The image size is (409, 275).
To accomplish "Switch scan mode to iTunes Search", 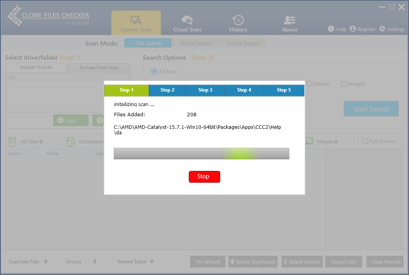I will tap(243, 43).
